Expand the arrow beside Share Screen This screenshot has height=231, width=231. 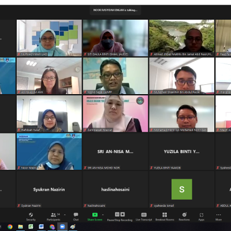click(103, 215)
